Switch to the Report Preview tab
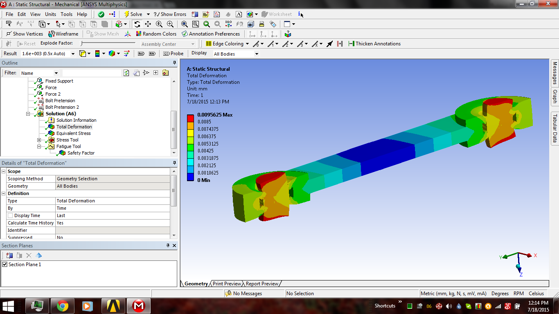The height and width of the screenshot is (314, 559). (262, 284)
